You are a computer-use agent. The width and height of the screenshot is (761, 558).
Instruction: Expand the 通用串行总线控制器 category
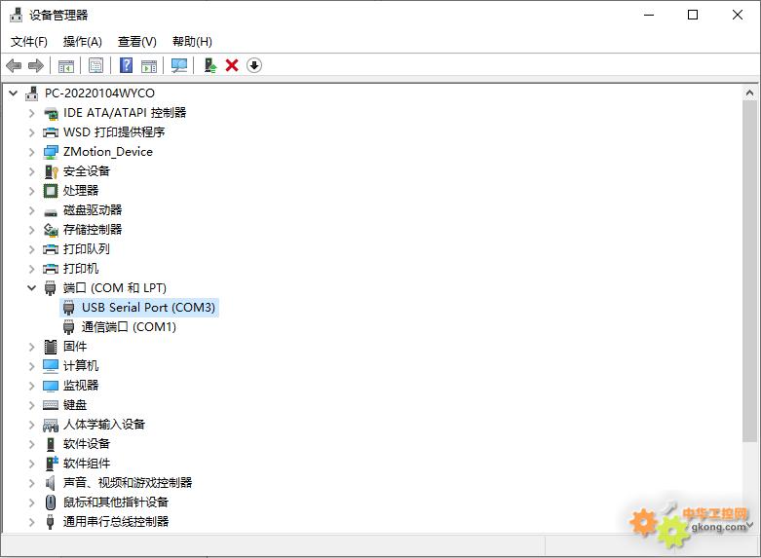click(31, 522)
